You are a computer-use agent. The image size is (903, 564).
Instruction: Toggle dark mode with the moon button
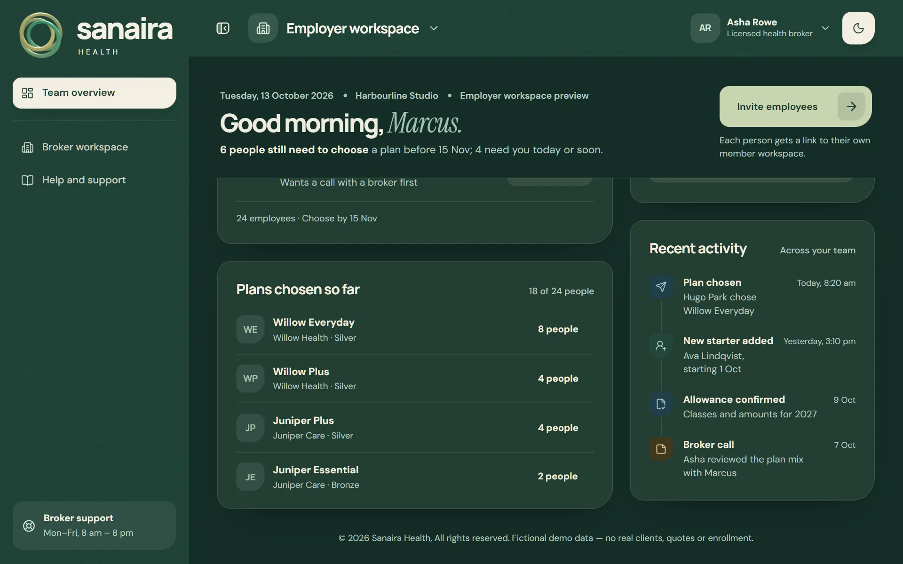(x=858, y=28)
